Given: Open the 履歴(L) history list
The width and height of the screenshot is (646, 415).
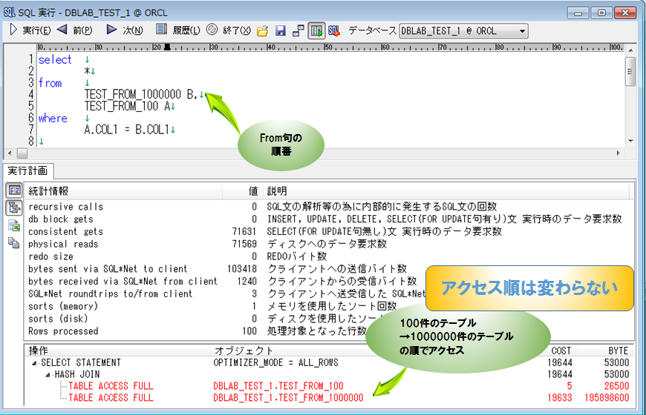Looking at the screenshot, I should click(178, 30).
